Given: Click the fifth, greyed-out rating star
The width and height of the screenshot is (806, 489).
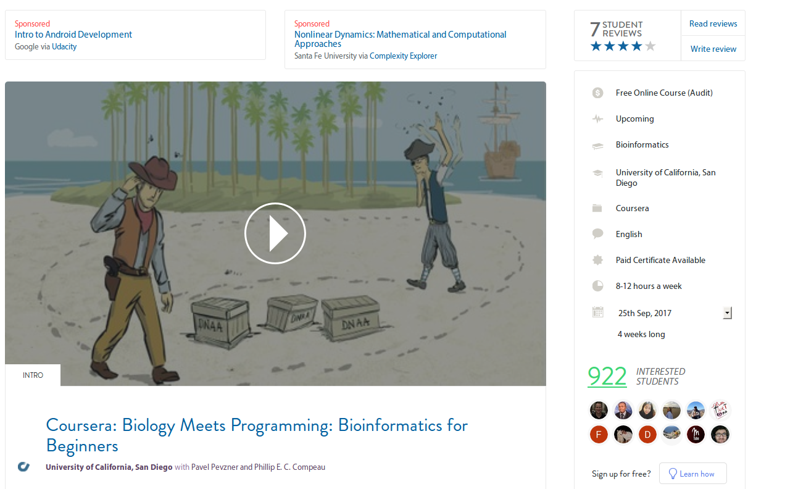Looking at the screenshot, I should [x=650, y=46].
